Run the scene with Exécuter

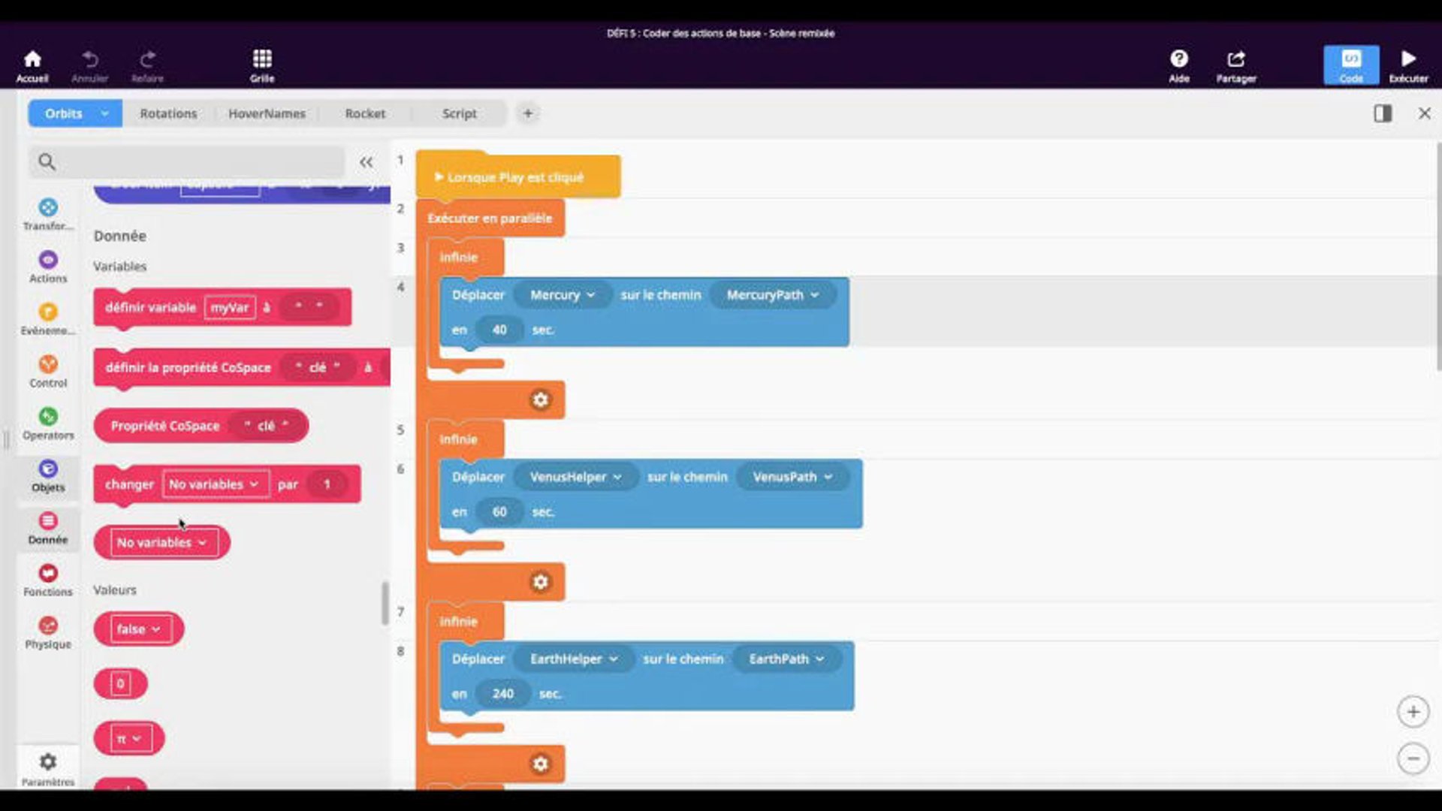[x=1408, y=66]
